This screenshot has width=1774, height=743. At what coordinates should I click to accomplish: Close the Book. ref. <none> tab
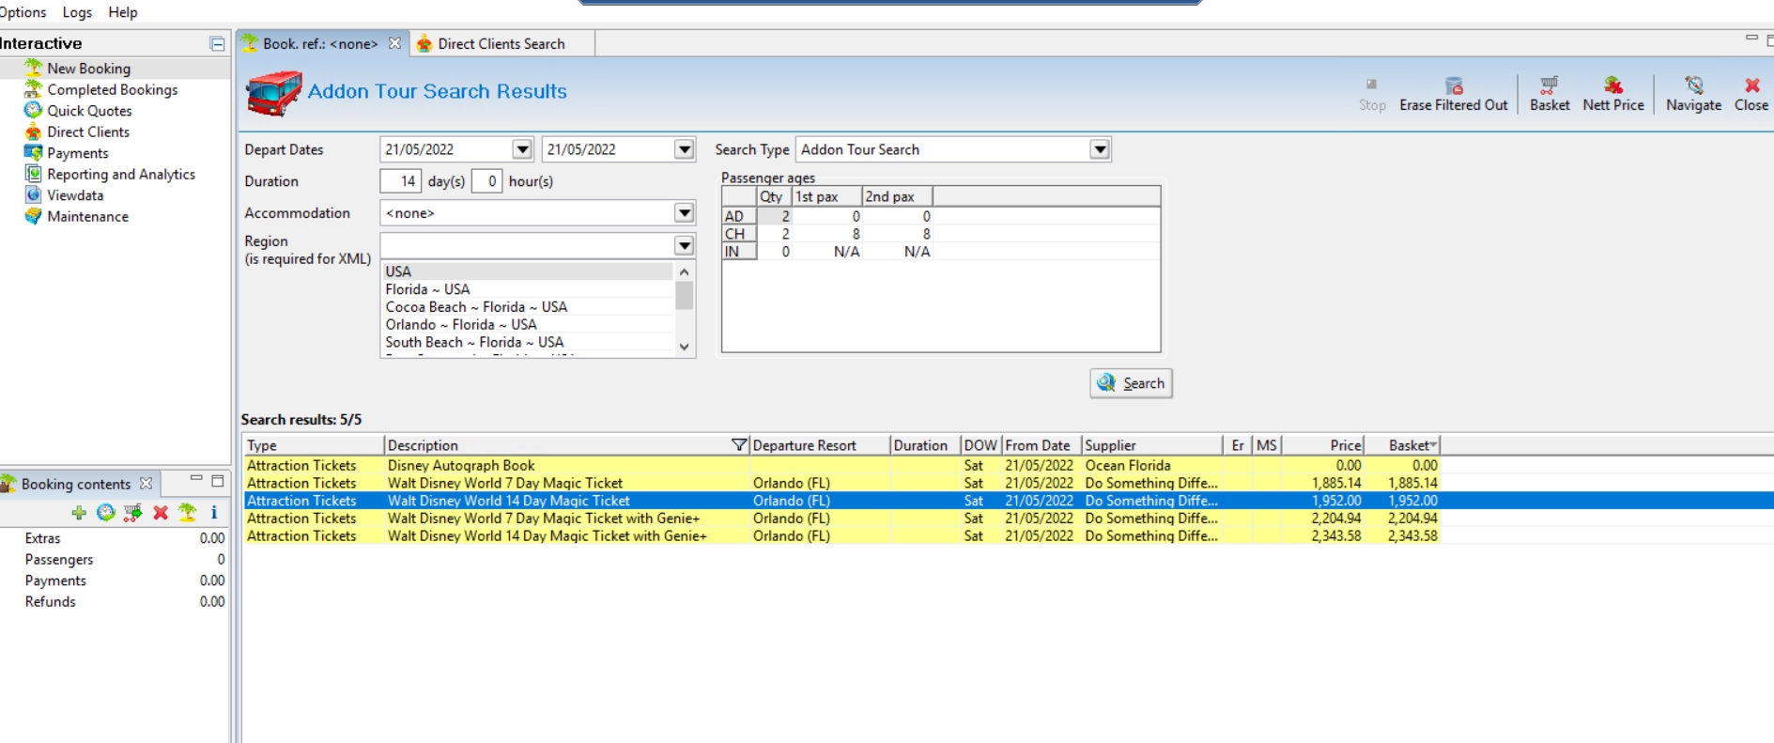tap(394, 43)
